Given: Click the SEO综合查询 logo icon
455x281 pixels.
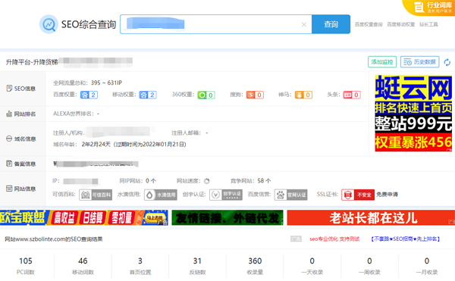Looking at the screenshot, I should (49, 24).
